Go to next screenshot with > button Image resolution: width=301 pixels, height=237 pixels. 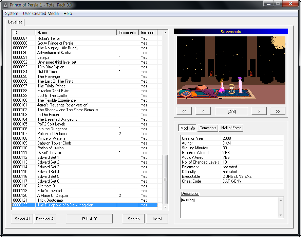tap(259, 111)
